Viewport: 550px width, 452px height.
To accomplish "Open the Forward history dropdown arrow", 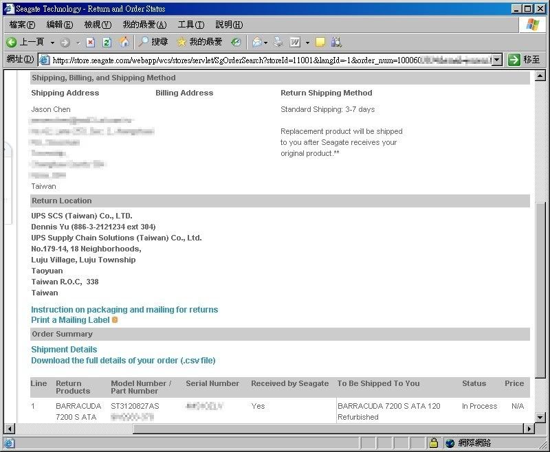I will point(78,43).
